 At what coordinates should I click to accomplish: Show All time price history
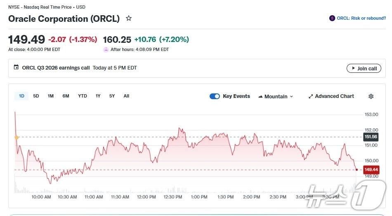126,96
